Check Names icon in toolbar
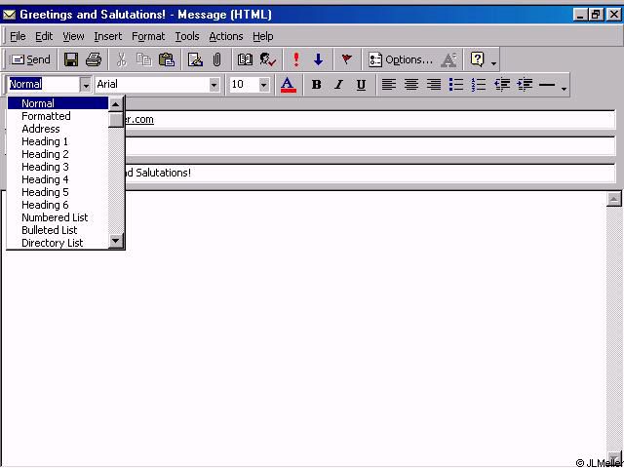 (x=268, y=59)
